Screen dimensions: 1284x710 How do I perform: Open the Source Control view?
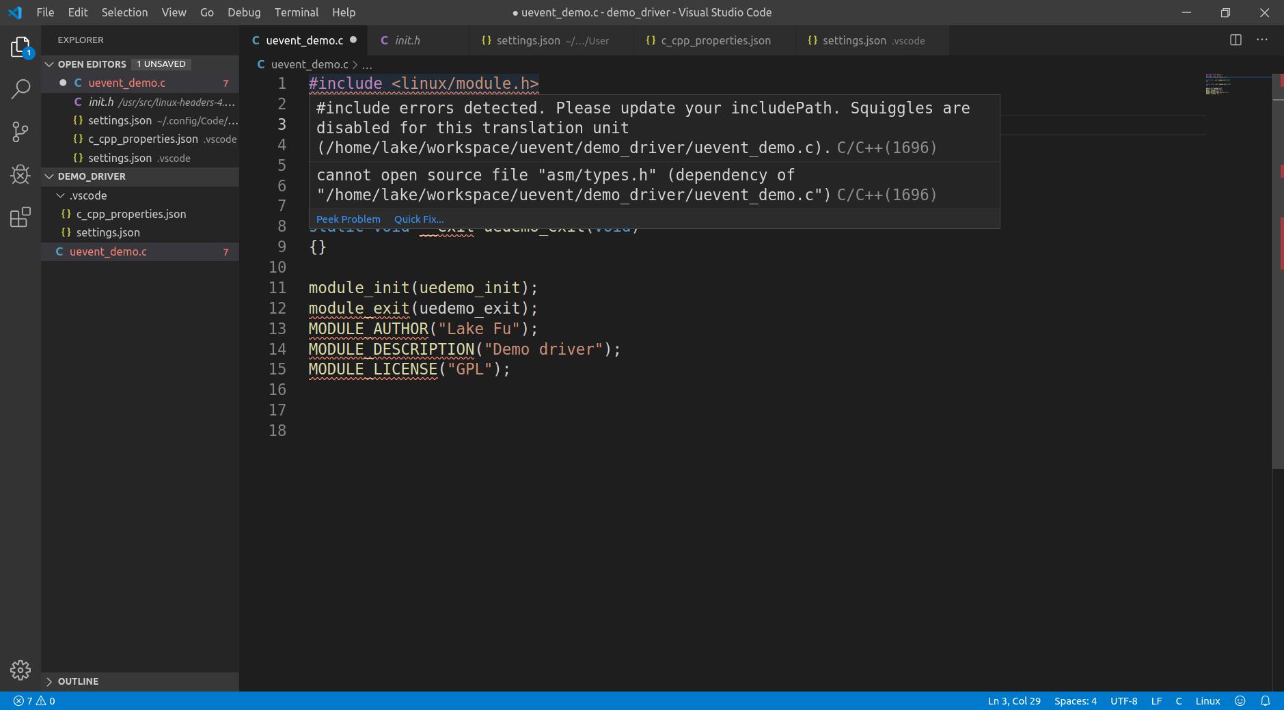(21, 131)
